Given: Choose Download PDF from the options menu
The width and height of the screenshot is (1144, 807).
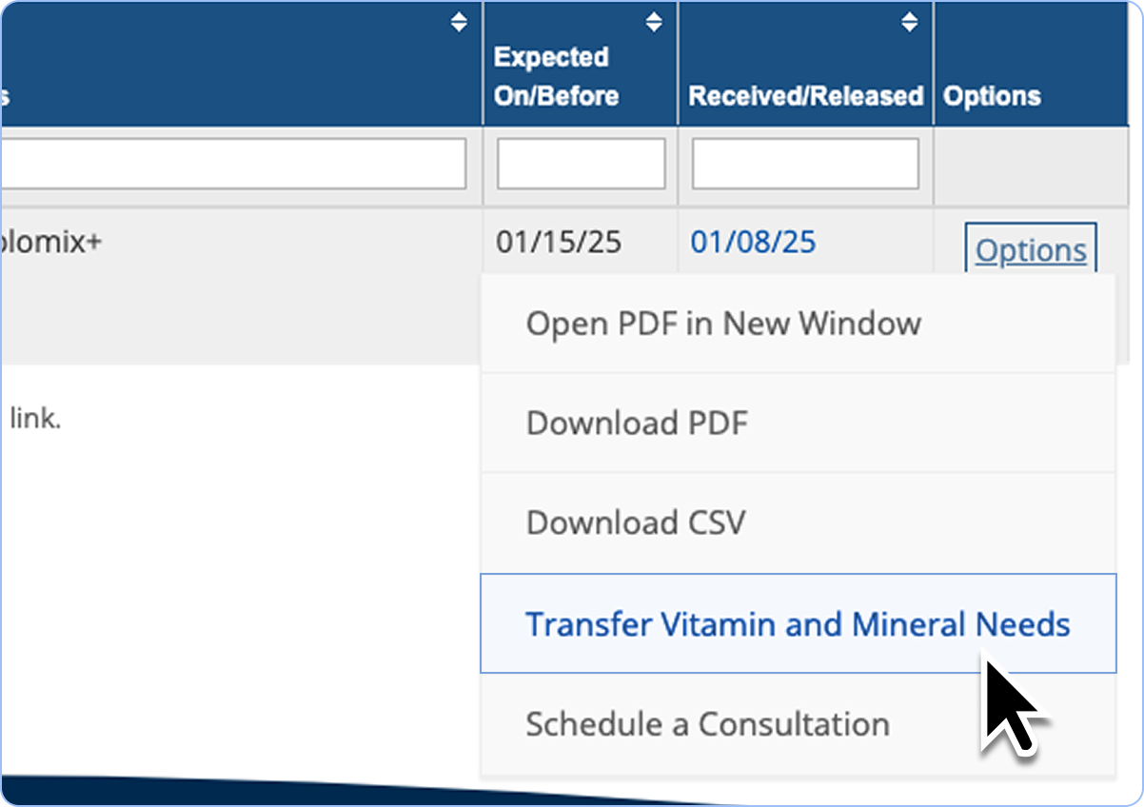Looking at the screenshot, I should click(637, 423).
